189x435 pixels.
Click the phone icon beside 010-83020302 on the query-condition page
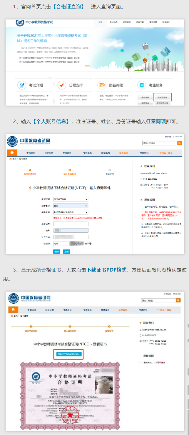141,179
